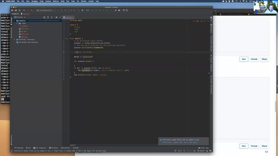The height and width of the screenshot is (156, 278).
Task: Collapse the examples root folder
Action: pos(14,21)
